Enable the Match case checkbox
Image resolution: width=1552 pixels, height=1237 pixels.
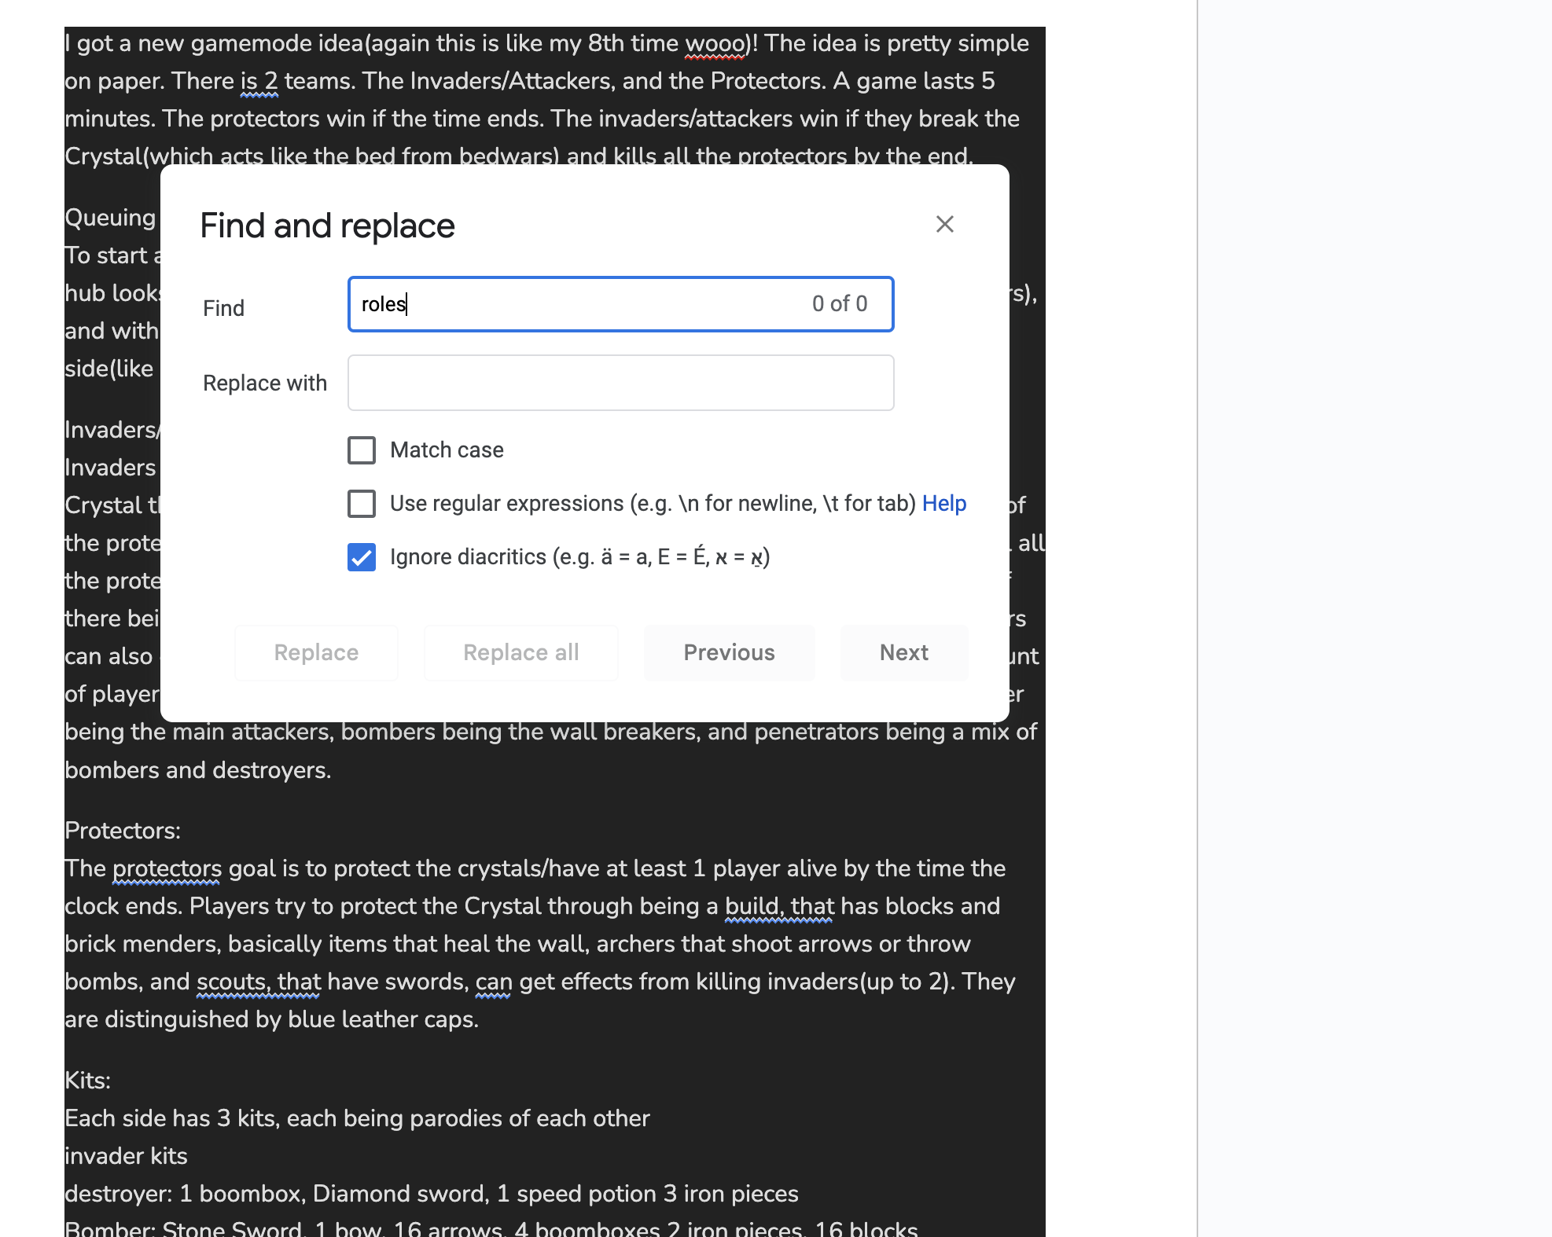[x=362, y=450]
